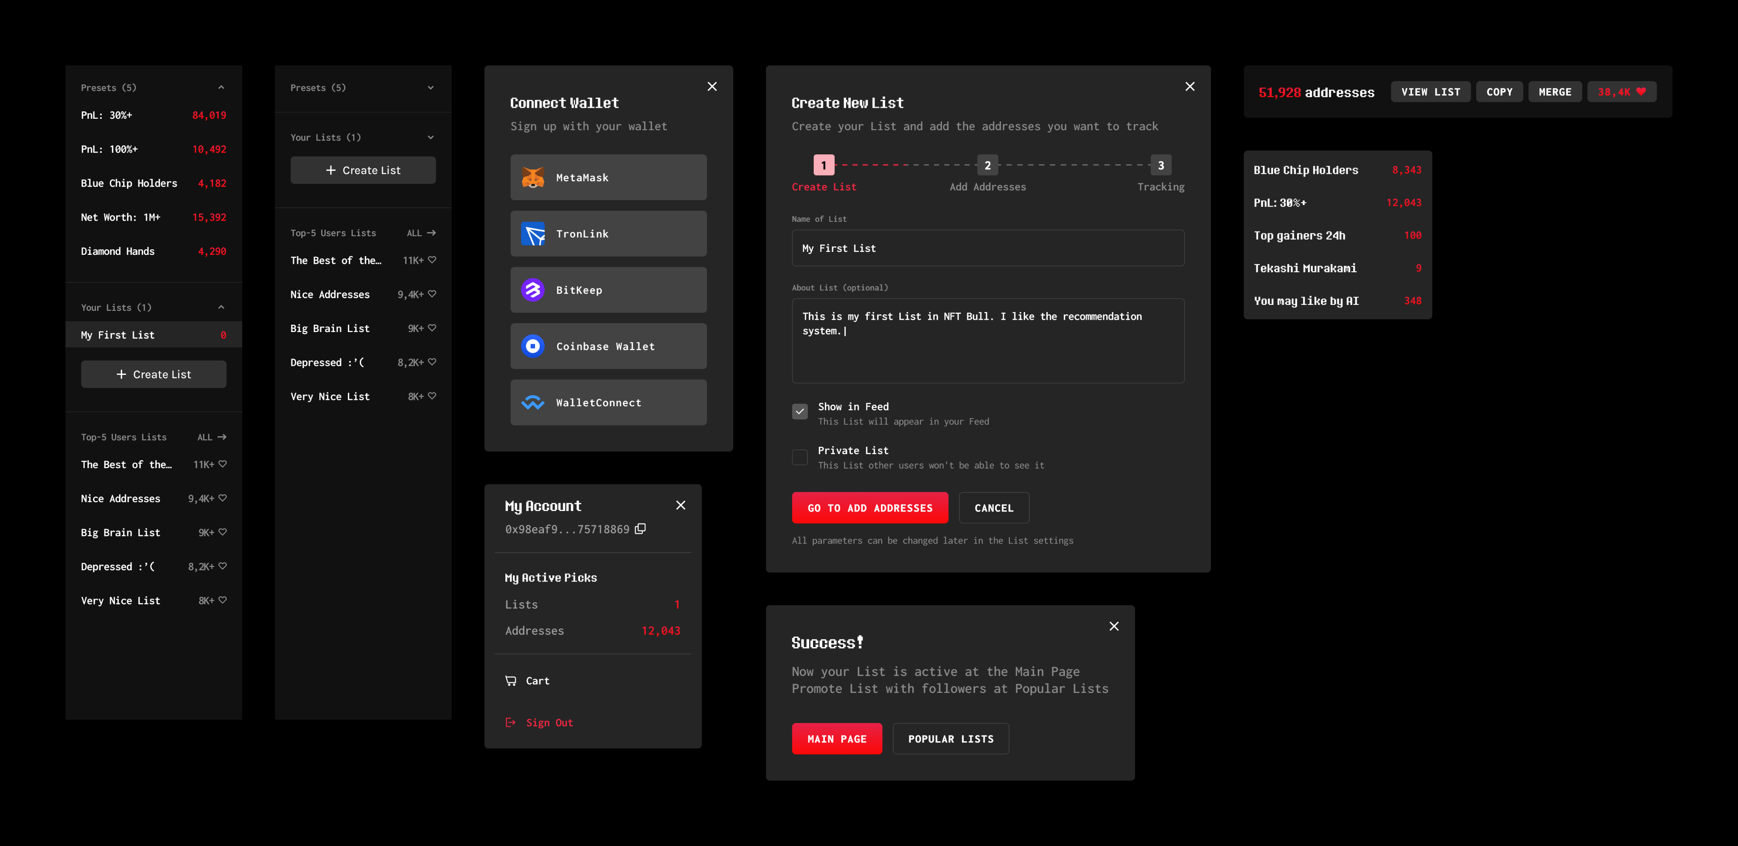Go to step 2 Add Addresses

[x=987, y=165]
